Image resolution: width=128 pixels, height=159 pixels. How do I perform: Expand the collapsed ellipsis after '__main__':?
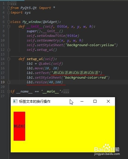coord(66,92)
